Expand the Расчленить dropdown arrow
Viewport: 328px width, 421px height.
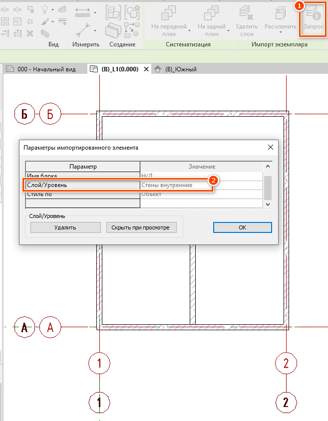click(281, 32)
